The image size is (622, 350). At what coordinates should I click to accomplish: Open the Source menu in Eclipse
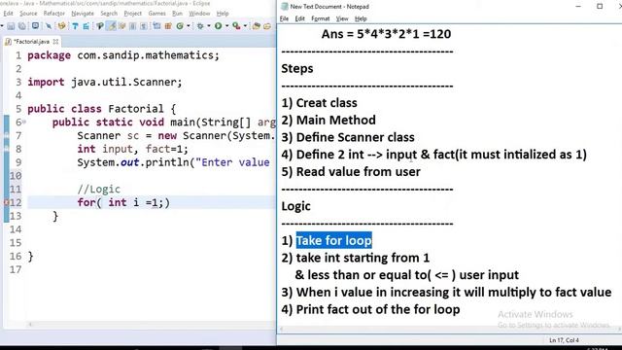28,14
